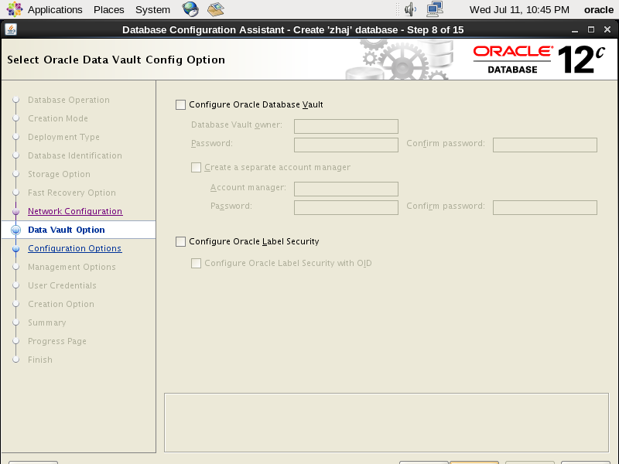The image size is (619, 464).
Task: Tick Create a separate account manager
Action: [196, 167]
